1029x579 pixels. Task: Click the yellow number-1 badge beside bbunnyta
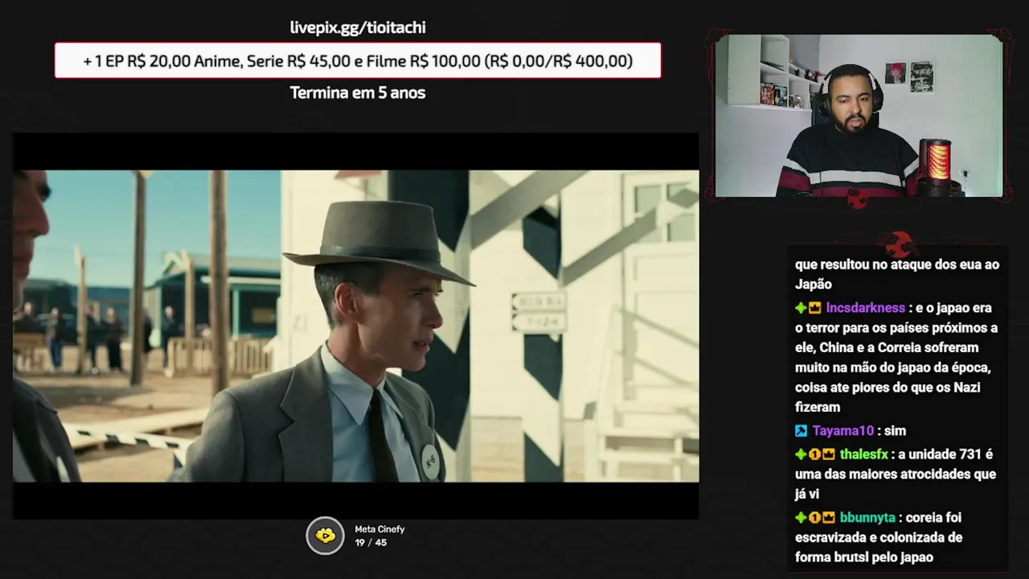814,518
